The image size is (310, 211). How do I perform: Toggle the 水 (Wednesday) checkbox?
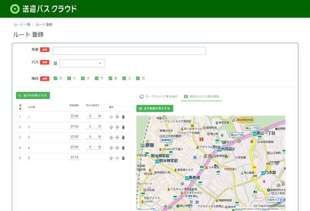[x=83, y=78]
